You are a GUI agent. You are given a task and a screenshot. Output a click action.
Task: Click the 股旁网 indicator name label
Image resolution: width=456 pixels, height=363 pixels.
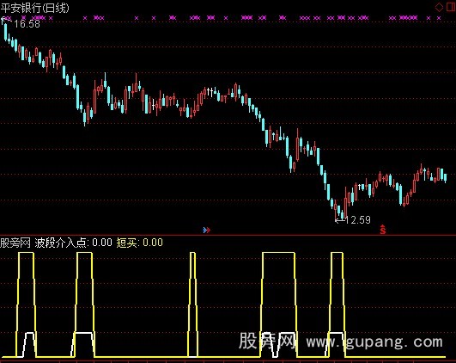pos(15,243)
